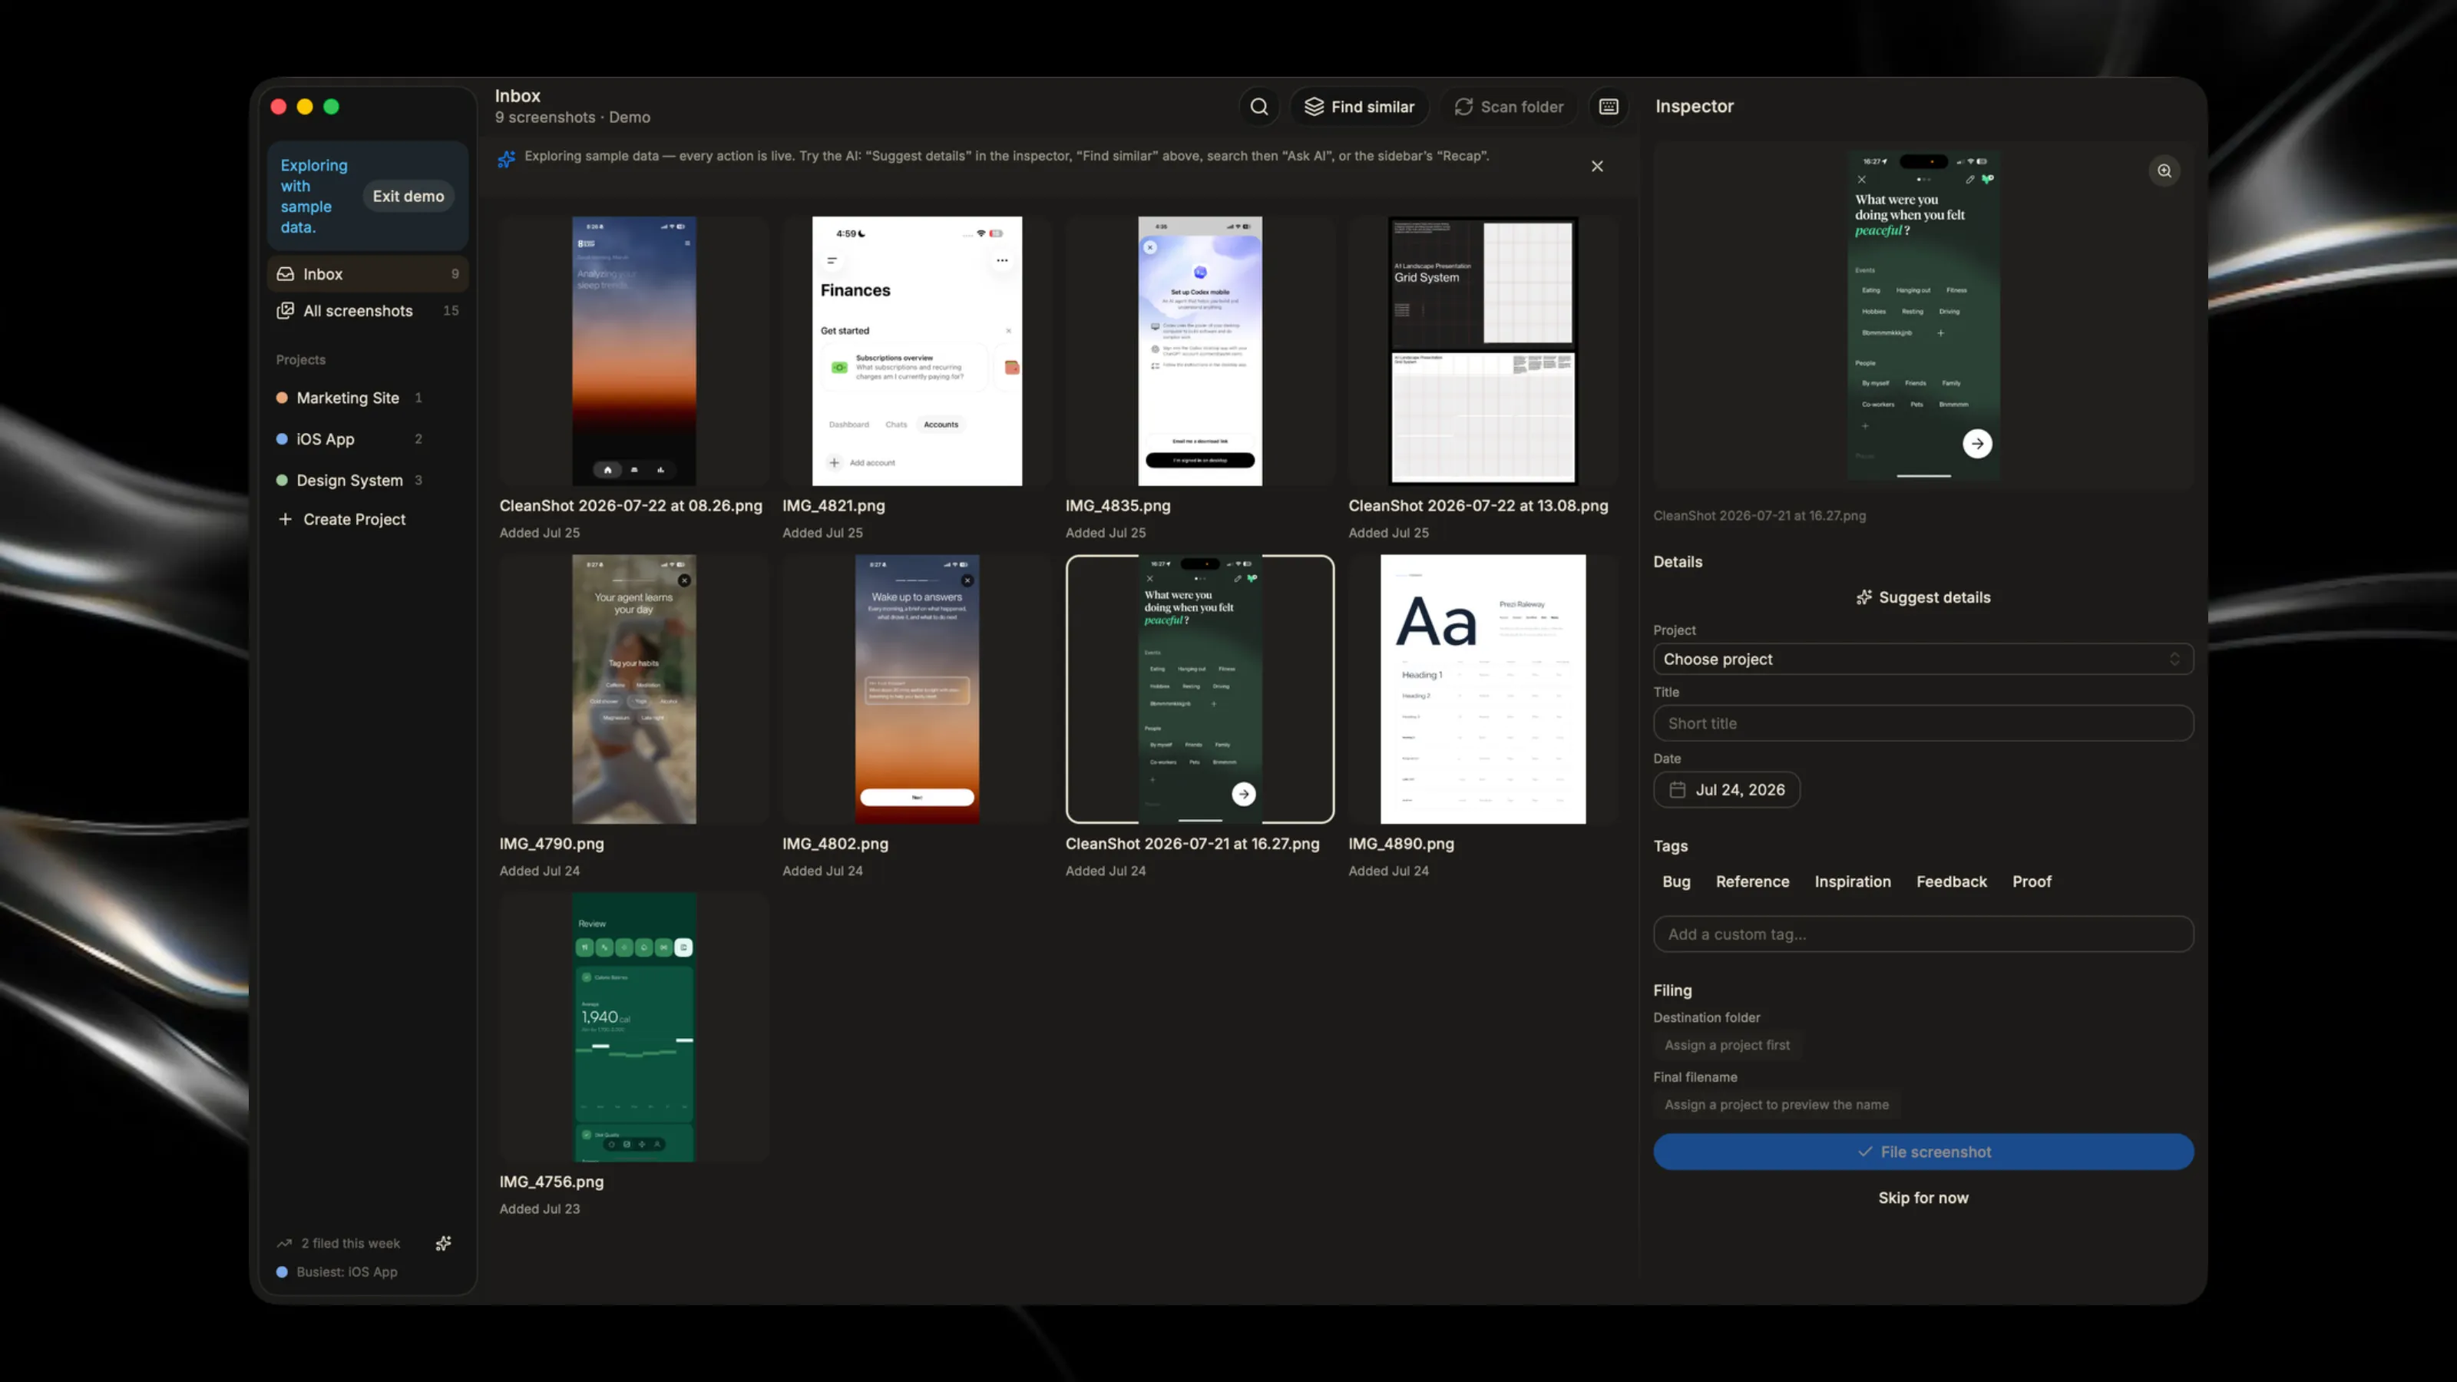Focus the Short title input field
The height and width of the screenshot is (1382, 2457).
[x=1923, y=723]
